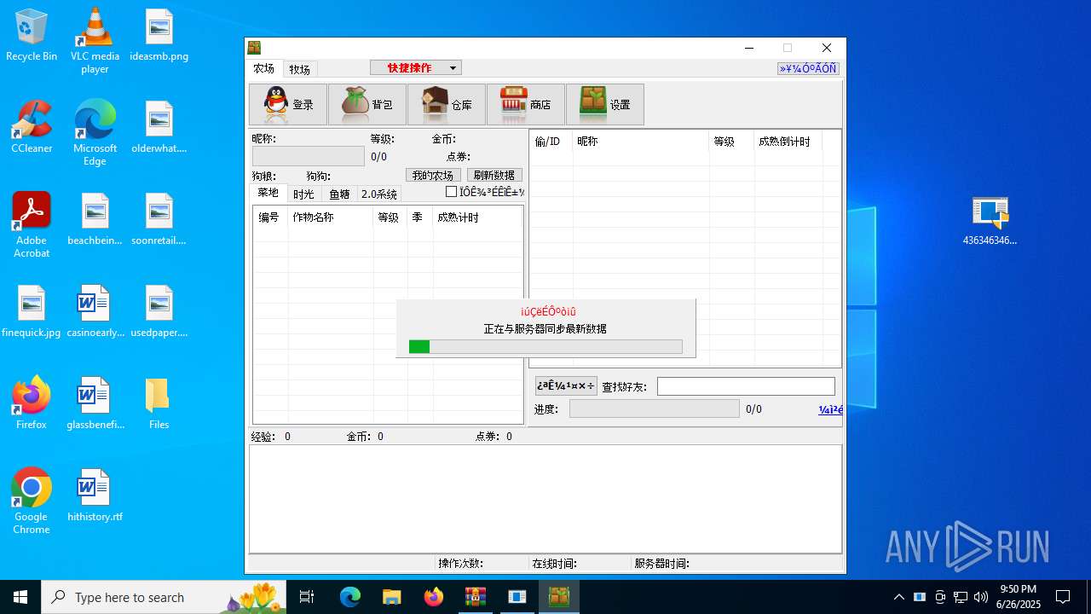Click the farm app taskbar button

pos(559,597)
